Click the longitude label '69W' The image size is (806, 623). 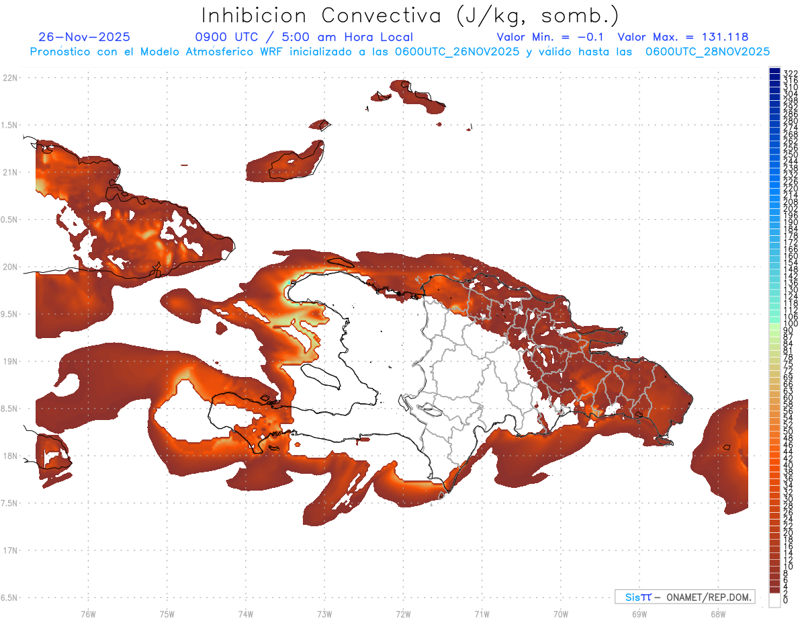click(x=639, y=614)
